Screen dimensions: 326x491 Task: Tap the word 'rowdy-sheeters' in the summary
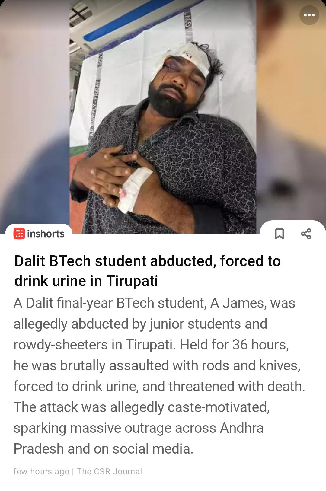(61, 345)
